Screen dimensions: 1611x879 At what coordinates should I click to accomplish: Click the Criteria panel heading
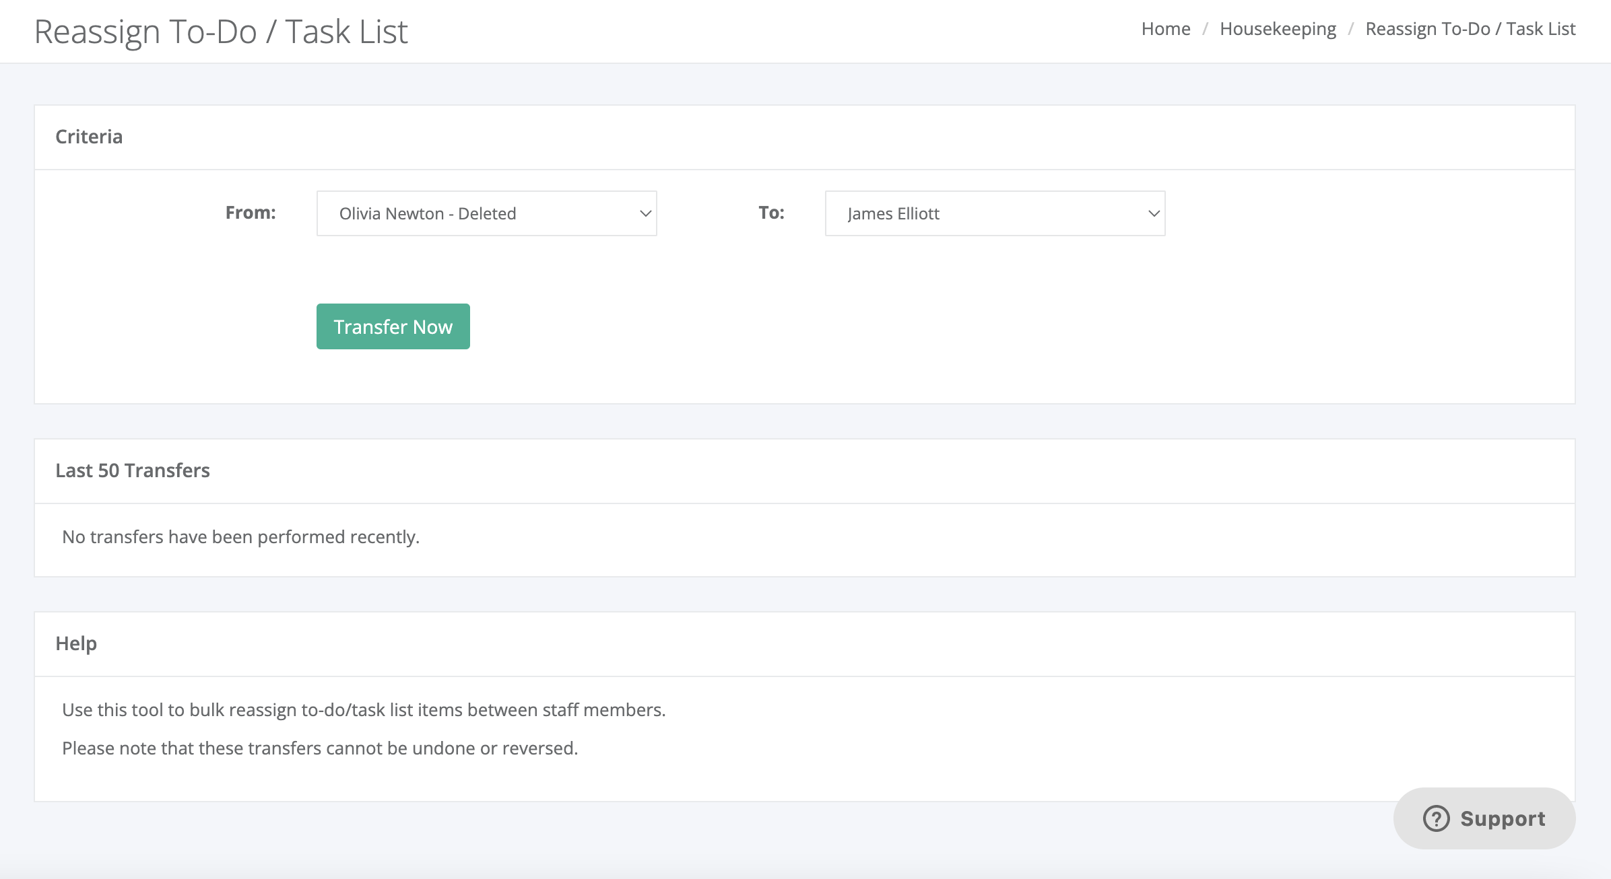click(89, 137)
